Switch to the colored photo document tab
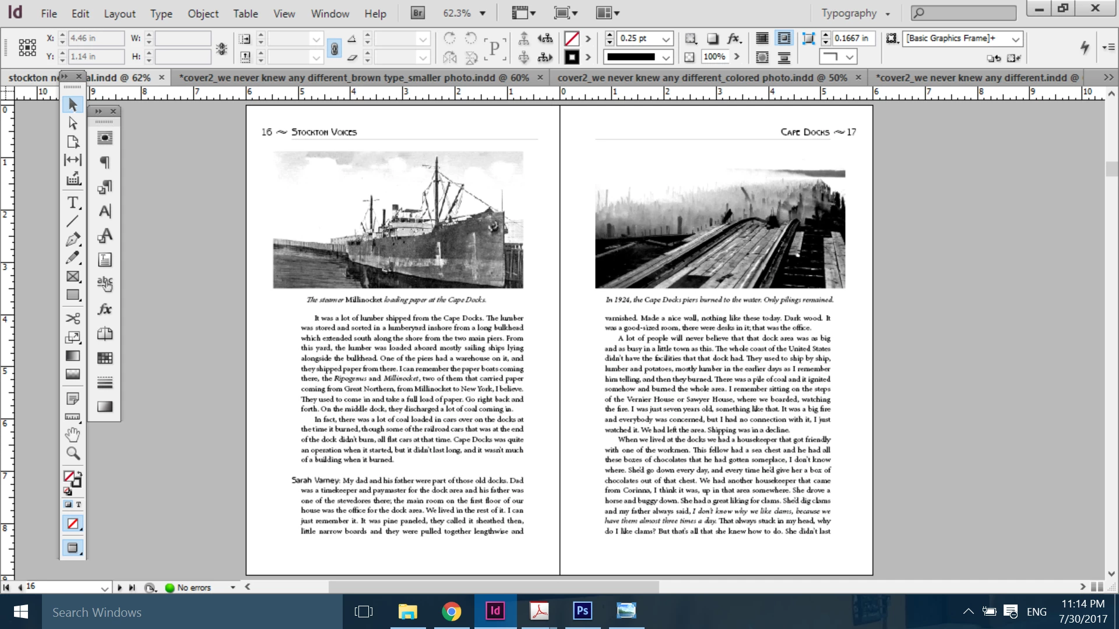The image size is (1119, 629). [702, 77]
